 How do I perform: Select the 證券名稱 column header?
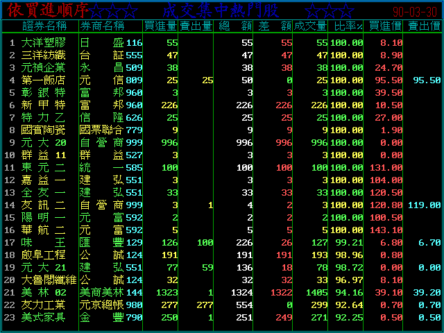coord(44,26)
